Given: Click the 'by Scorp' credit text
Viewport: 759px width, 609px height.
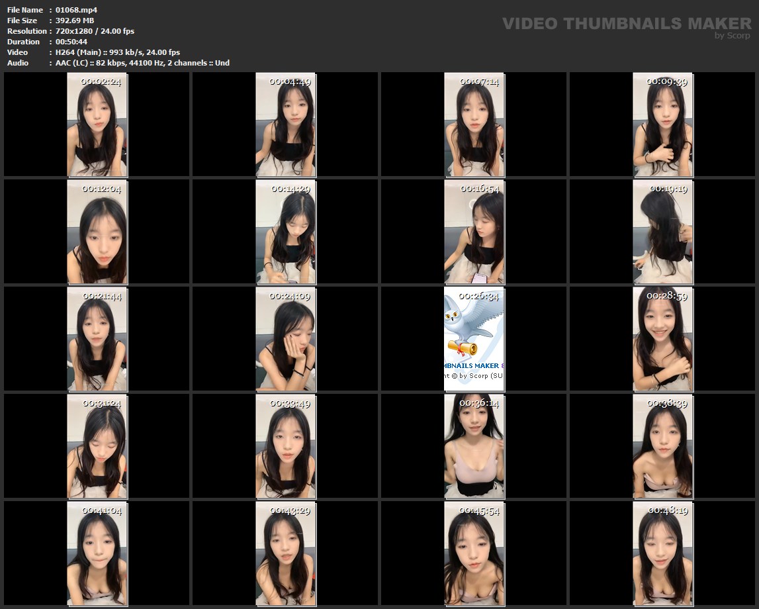Looking at the screenshot, I should (x=732, y=36).
